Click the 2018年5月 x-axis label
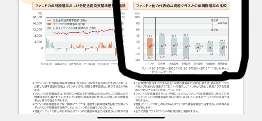The image size is (262, 121). tap(89, 64)
